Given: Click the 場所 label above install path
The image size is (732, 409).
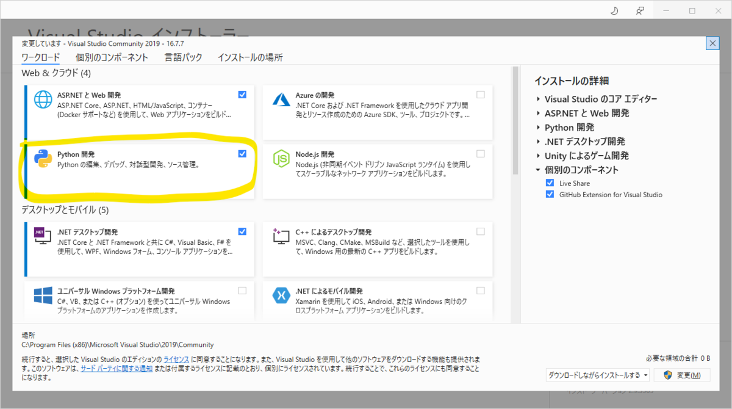Looking at the screenshot, I should [x=28, y=335].
